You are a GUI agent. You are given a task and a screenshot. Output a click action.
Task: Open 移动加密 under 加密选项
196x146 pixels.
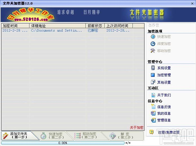[x=164, y=51]
